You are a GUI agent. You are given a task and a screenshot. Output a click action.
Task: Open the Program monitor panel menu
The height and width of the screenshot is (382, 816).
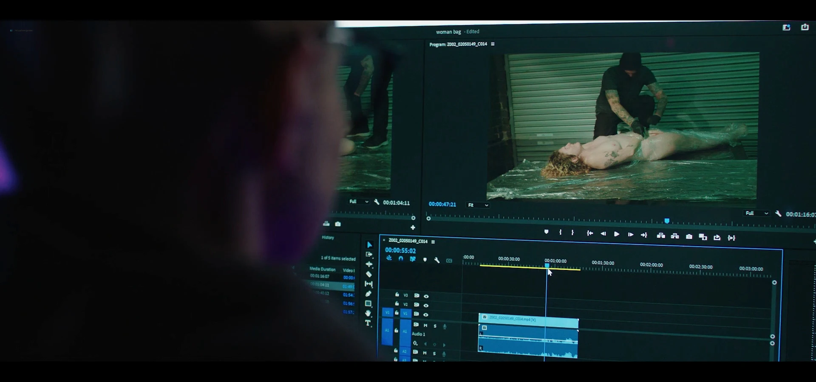coord(493,44)
